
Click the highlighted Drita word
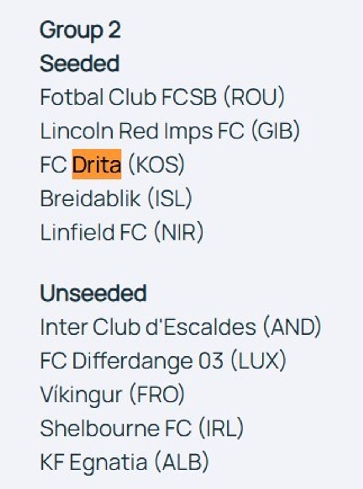pyautogui.click(x=97, y=164)
